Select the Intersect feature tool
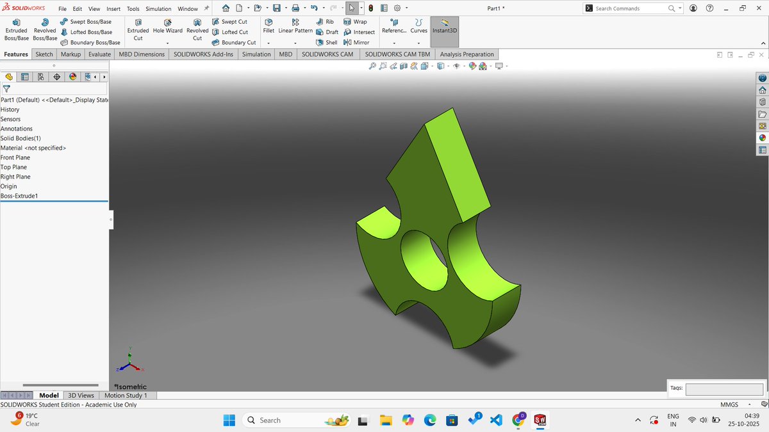 pyautogui.click(x=359, y=32)
